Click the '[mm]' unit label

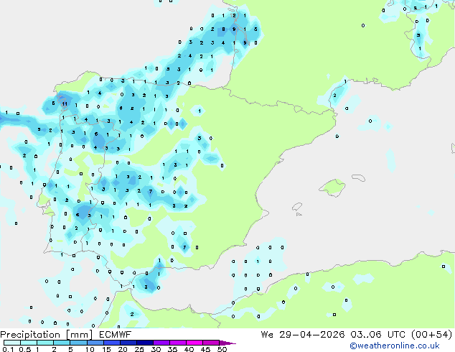tap(80, 335)
